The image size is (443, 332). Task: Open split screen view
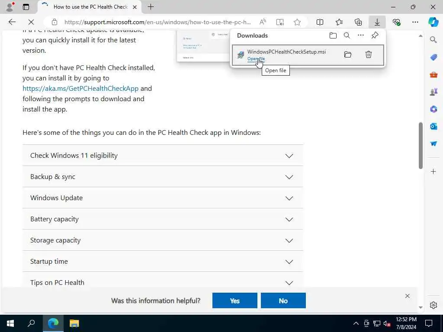point(320,22)
